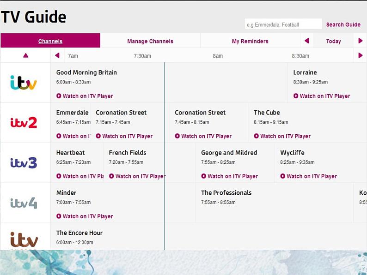The height and width of the screenshot is (275, 367).
Task: Open the Wycliffe programme title
Action: point(292,153)
